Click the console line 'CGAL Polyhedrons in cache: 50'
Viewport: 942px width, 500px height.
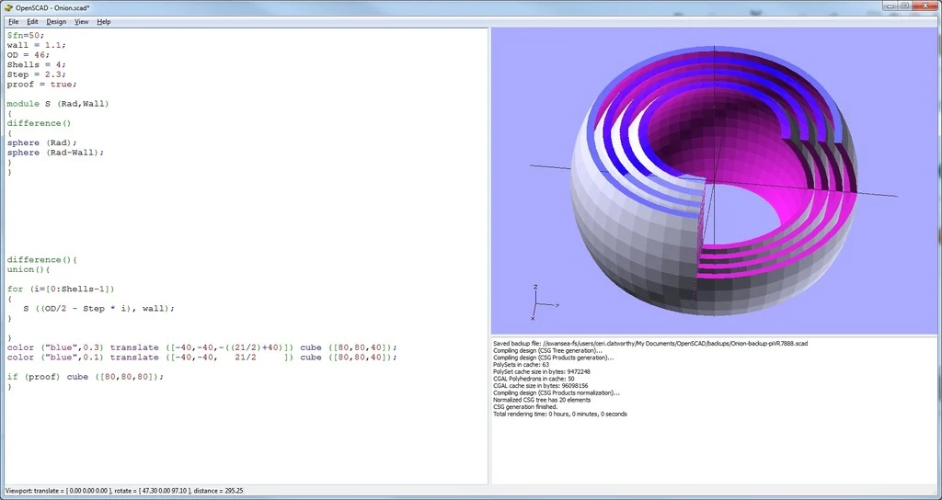[534, 379]
